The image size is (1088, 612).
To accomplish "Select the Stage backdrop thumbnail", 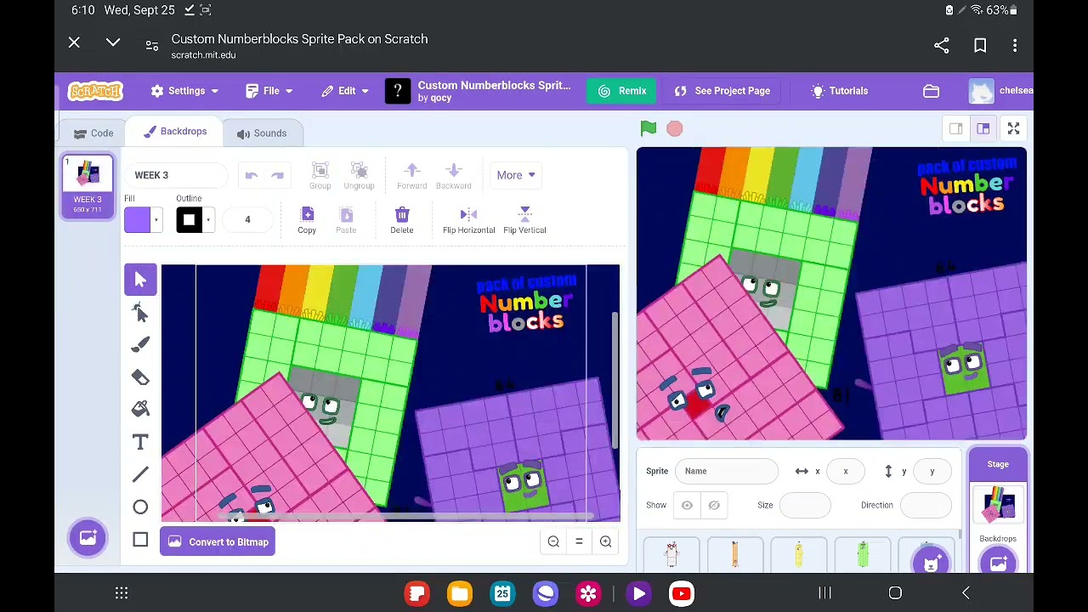I will click(998, 504).
